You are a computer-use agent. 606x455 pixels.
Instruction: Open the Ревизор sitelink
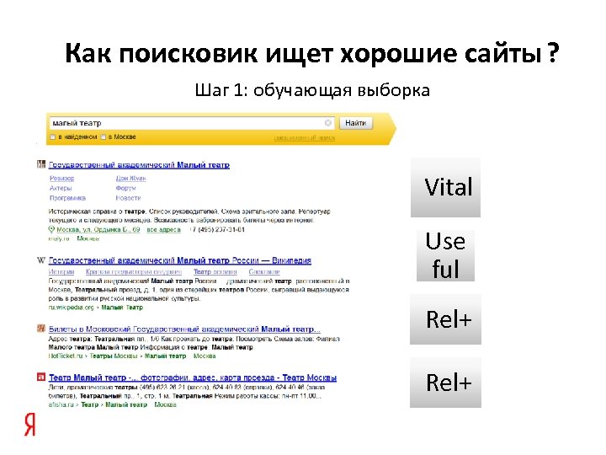pyautogui.click(x=61, y=178)
